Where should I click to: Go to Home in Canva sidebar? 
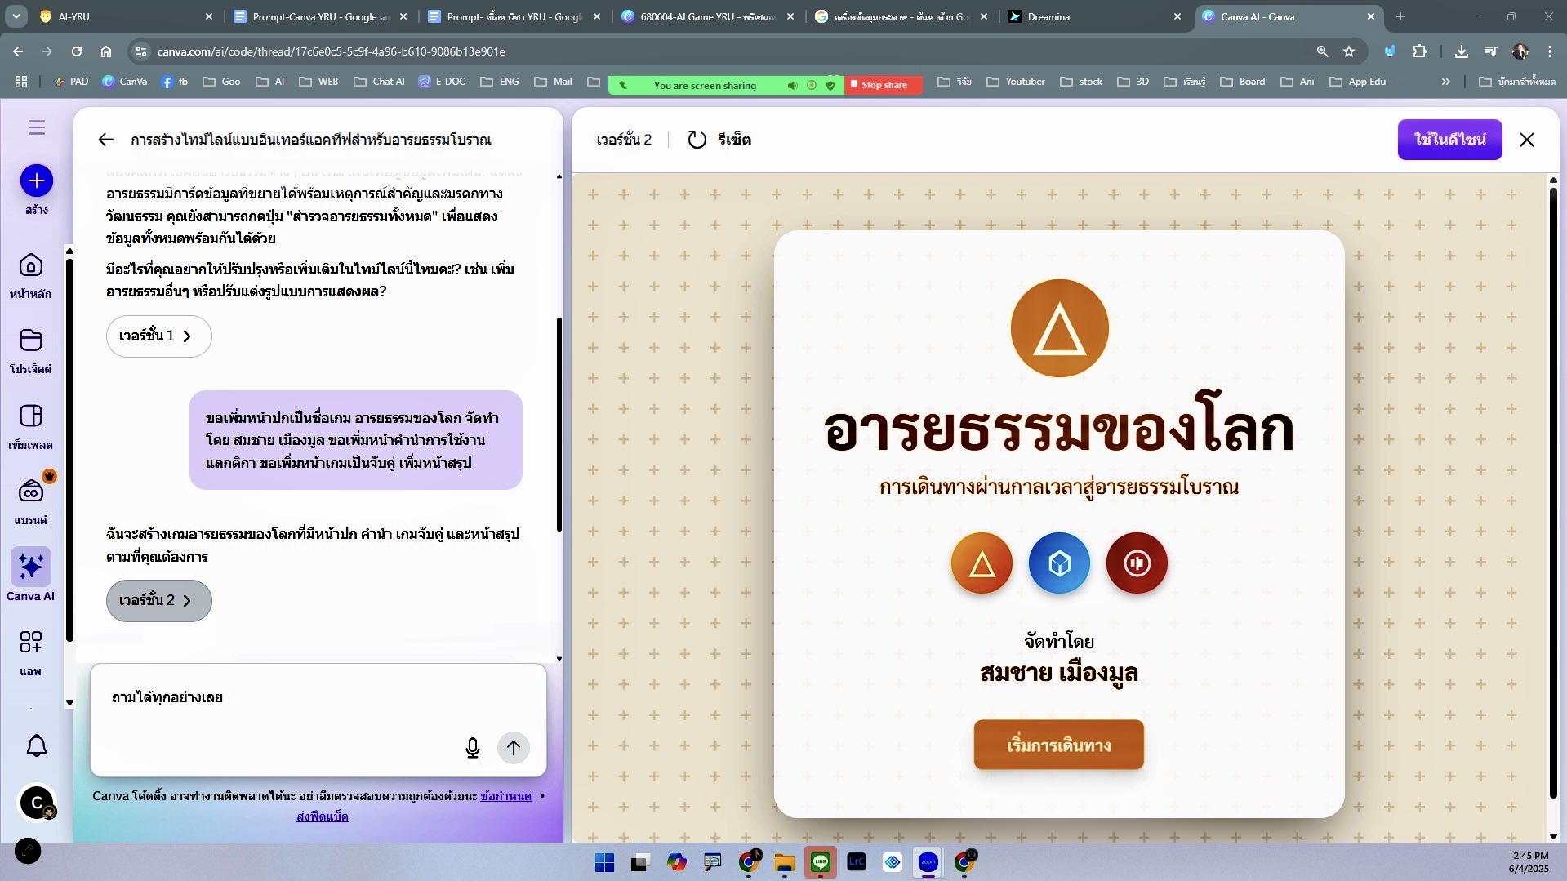(31, 265)
